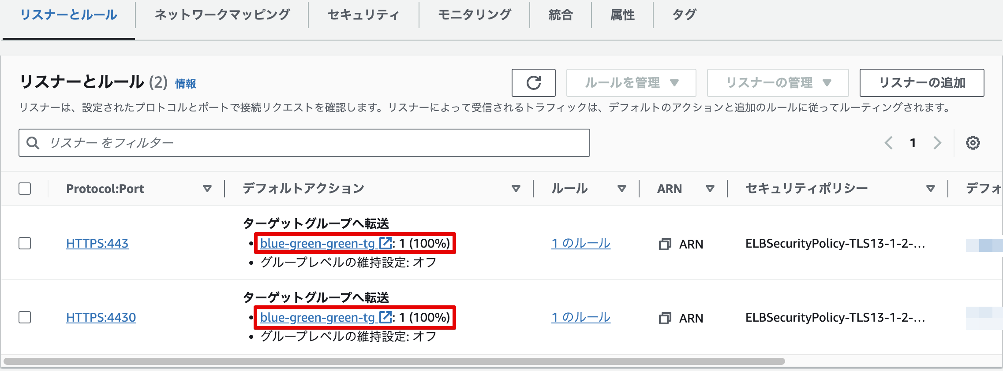The width and height of the screenshot is (1003, 371).
Task: Open the HTTPS:4430 listener link
Action: point(101,317)
